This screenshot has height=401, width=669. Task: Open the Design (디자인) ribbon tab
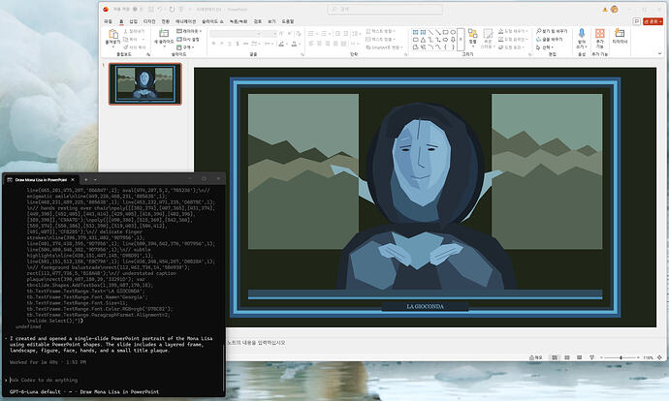[149, 21]
